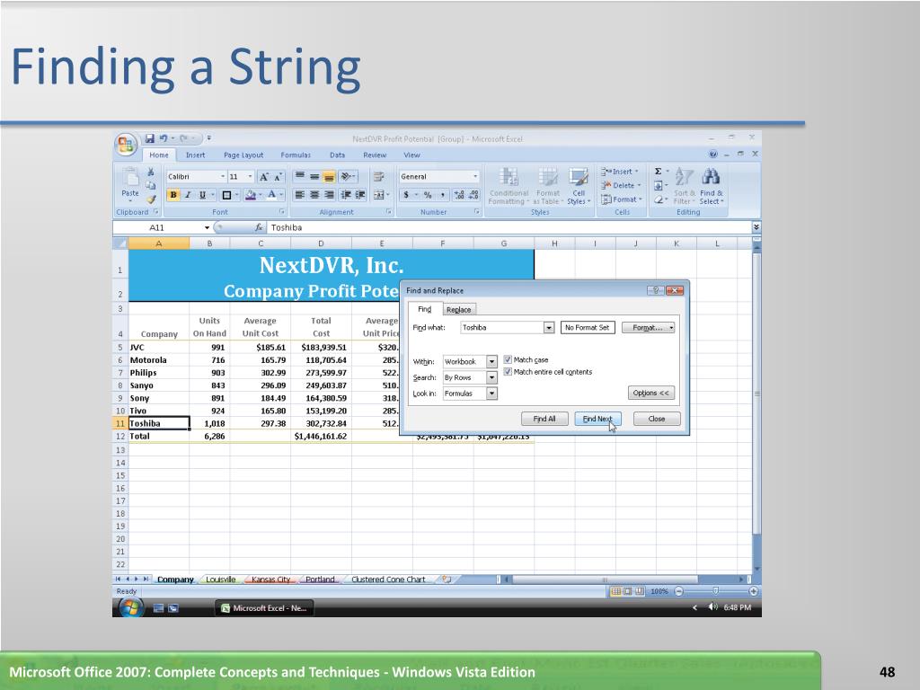The image size is (920, 690).
Task: Click the Wrap Text icon
Action: [378, 177]
